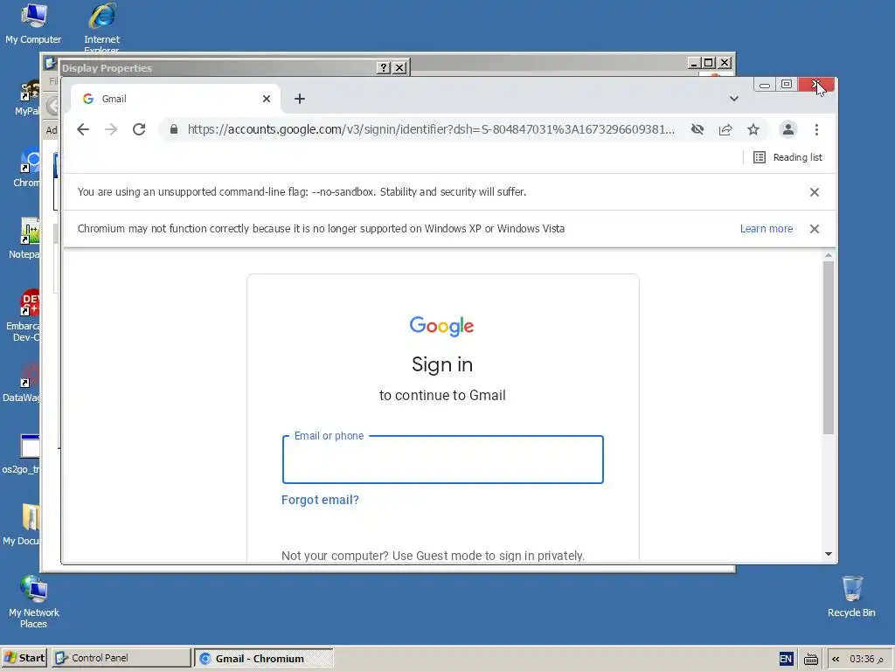
Task: Expand hidden tray icons chevron
Action: pos(836,659)
